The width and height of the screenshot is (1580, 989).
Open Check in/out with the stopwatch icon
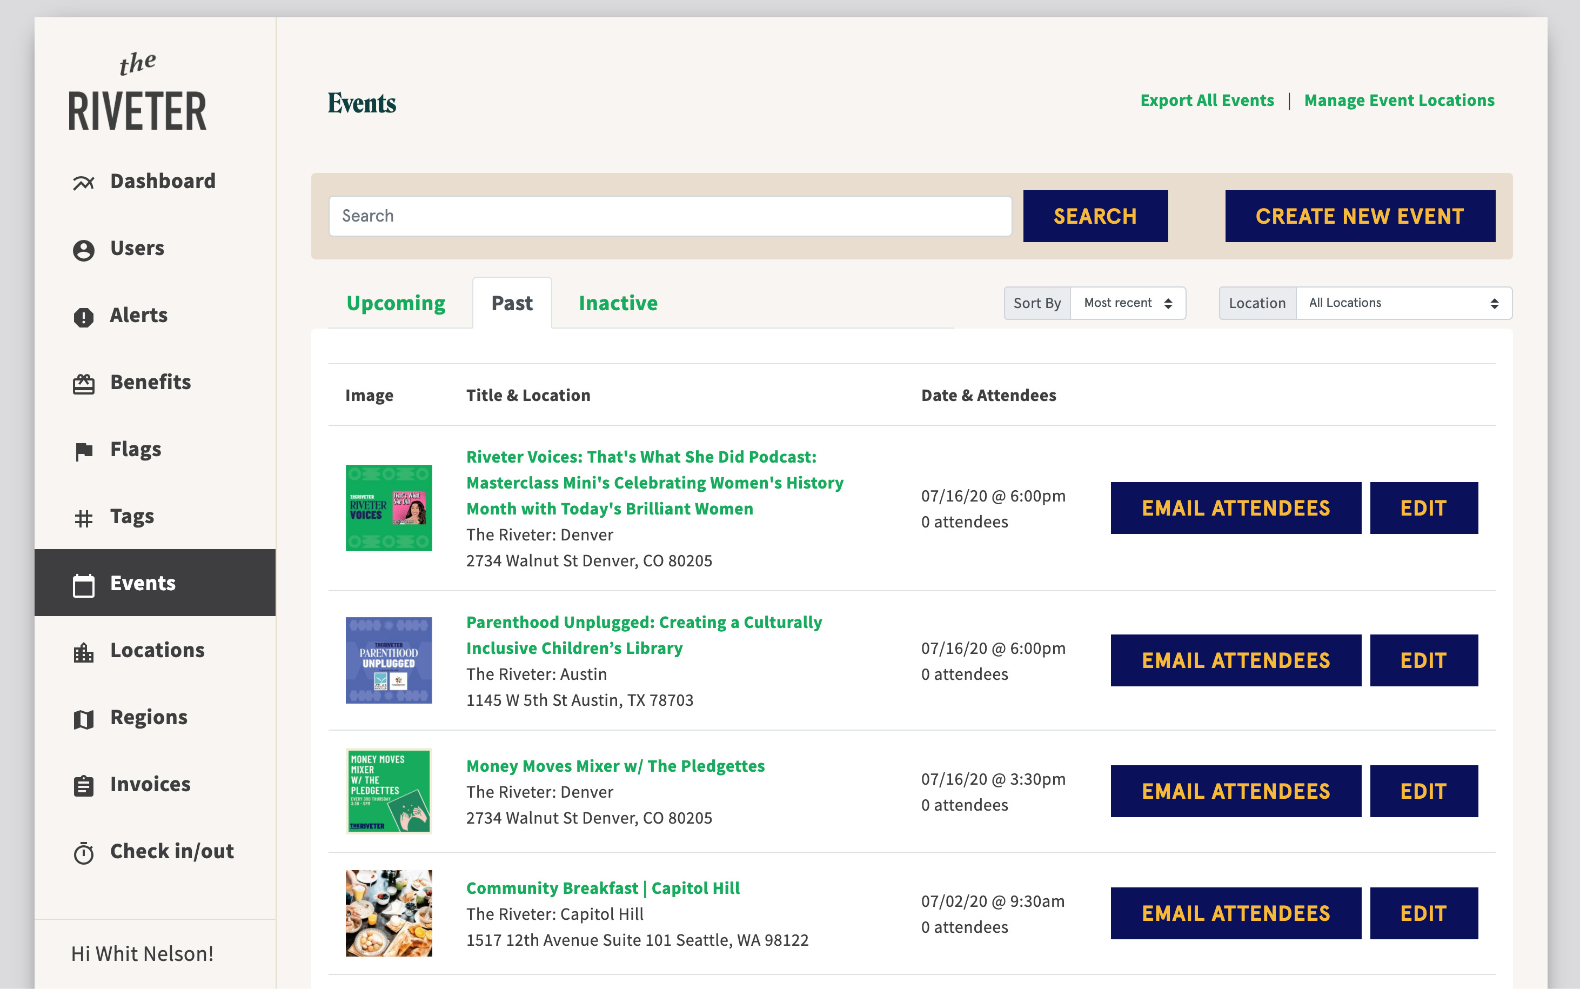coord(84,851)
